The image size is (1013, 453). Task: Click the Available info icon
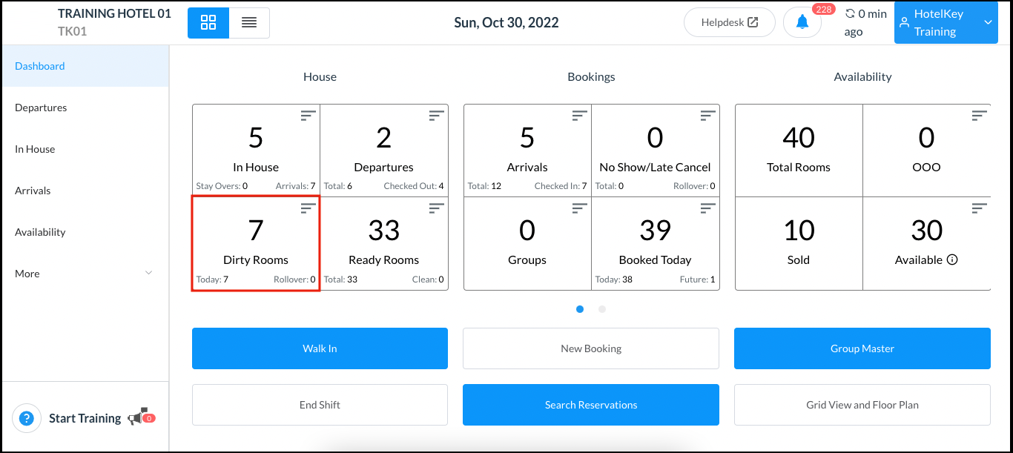(953, 260)
